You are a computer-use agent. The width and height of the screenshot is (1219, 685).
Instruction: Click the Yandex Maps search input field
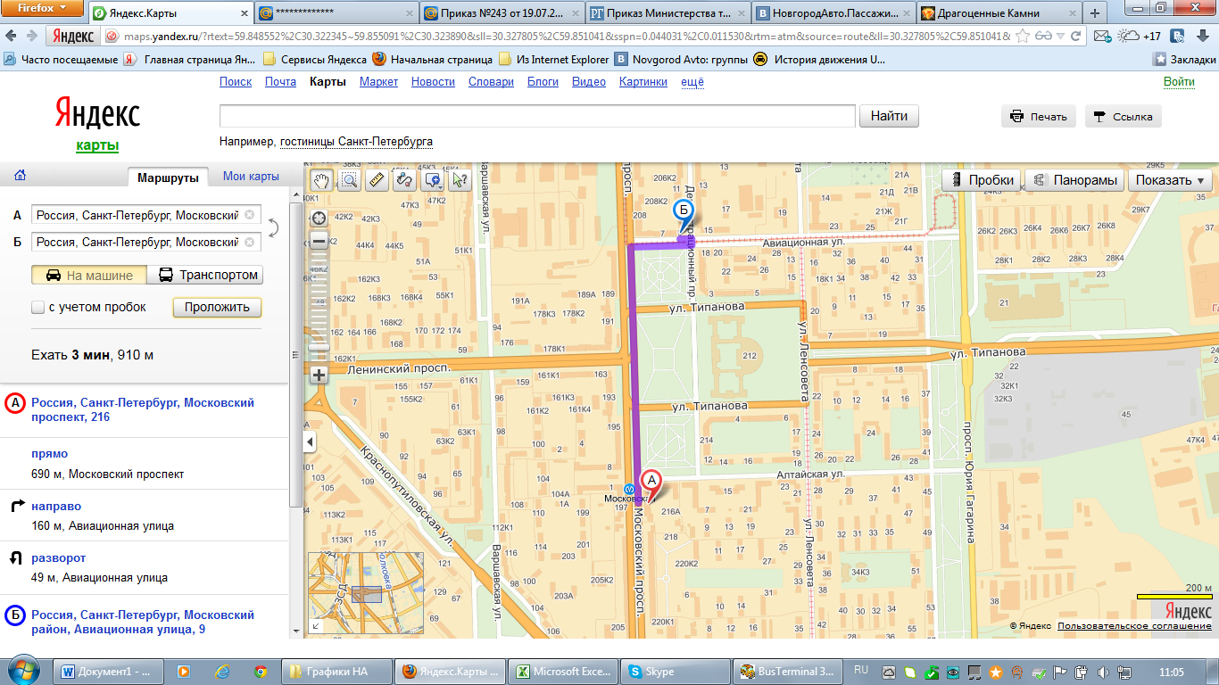click(x=537, y=117)
